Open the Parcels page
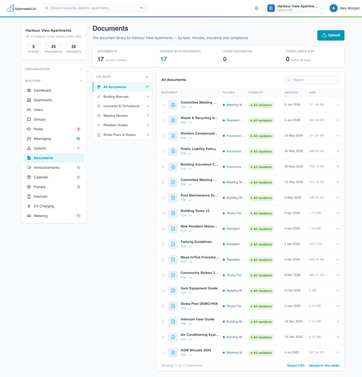This screenshot has height=377, width=362. [x=54, y=187]
